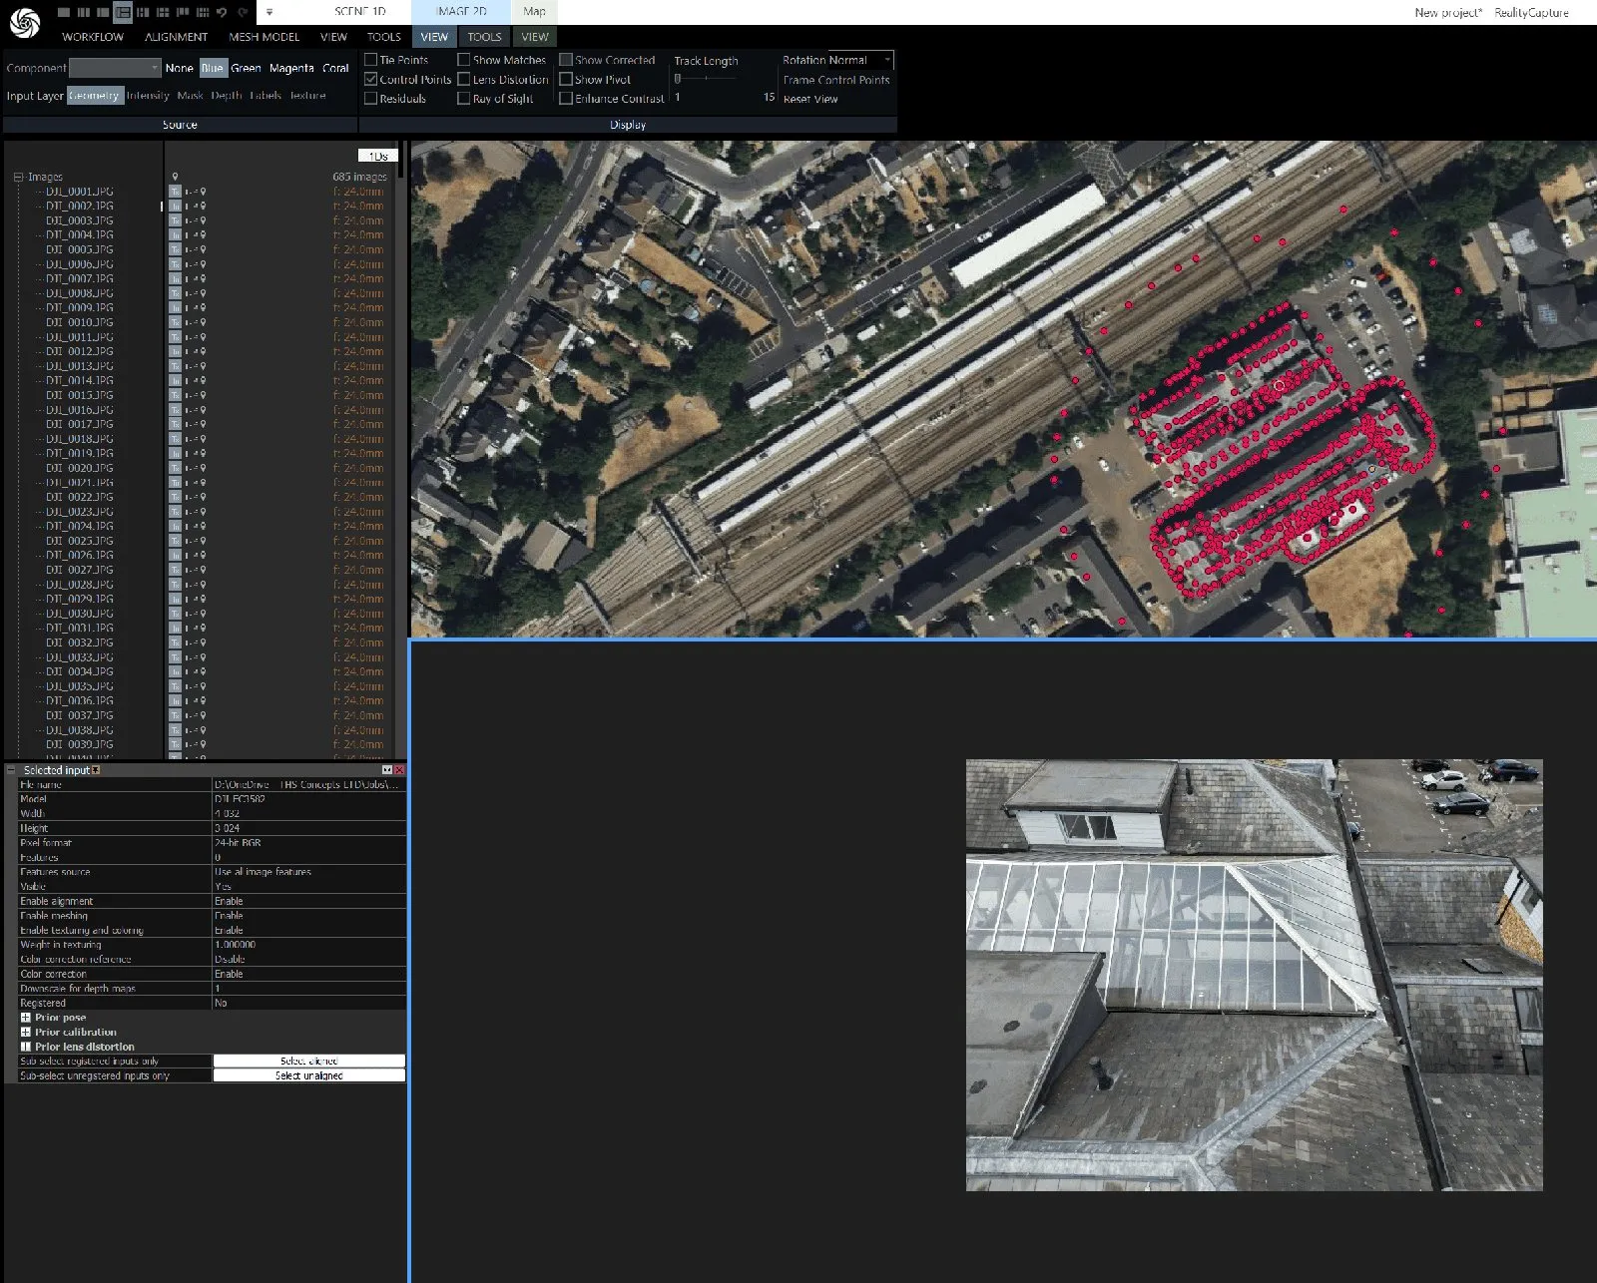Expand the Prior lens distortion section
The width and height of the screenshot is (1597, 1283).
(x=26, y=1047)
